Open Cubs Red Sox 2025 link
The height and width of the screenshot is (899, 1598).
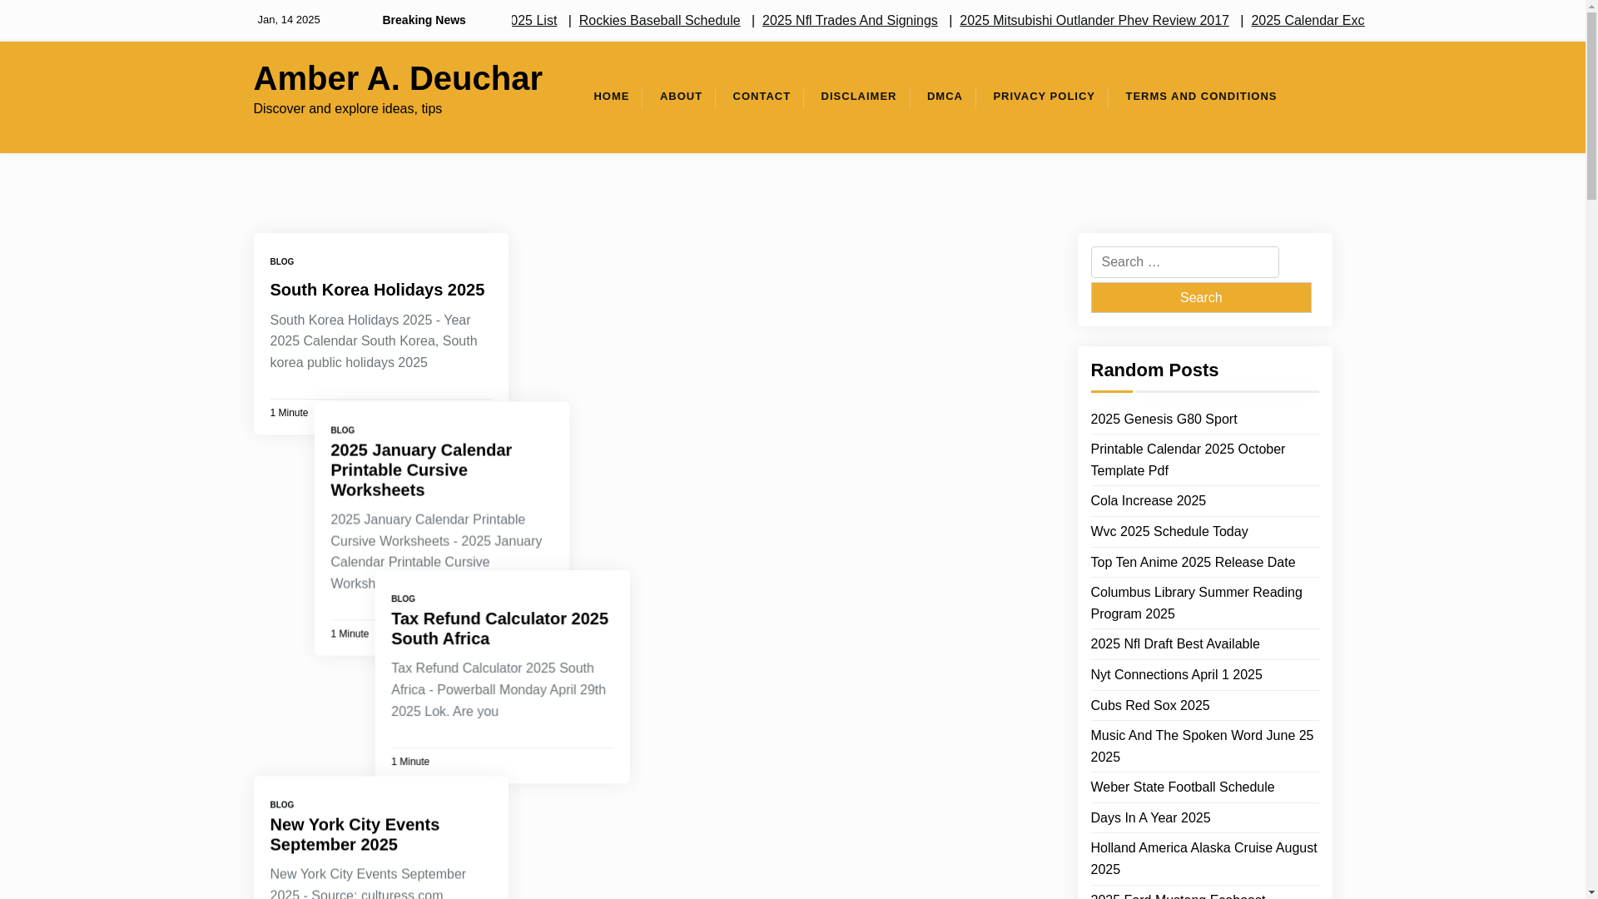point(1149,706)
